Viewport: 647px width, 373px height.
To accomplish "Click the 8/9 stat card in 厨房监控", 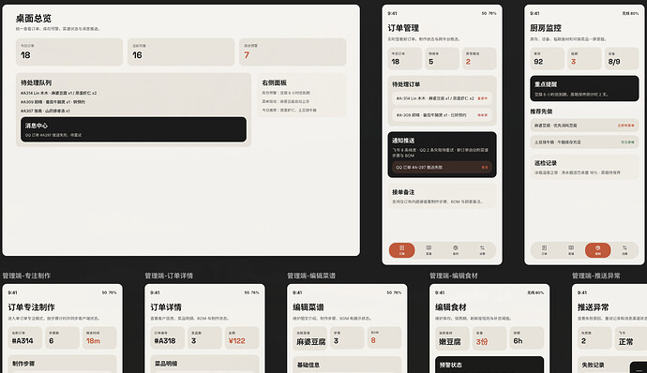I will [x=622, y=59].
